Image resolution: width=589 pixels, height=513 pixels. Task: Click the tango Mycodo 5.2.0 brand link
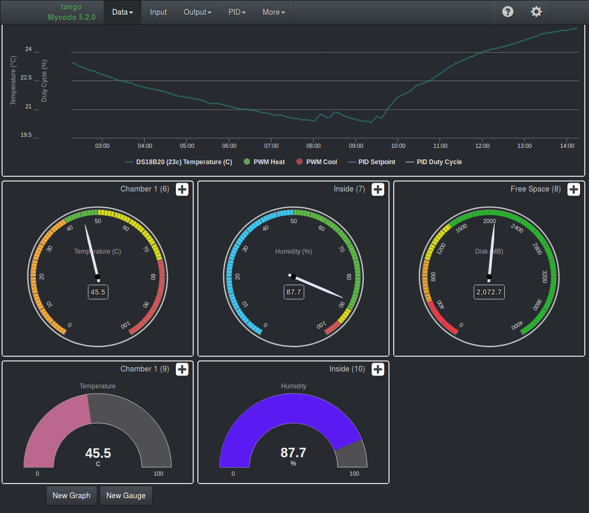click(x=71, y=12)
